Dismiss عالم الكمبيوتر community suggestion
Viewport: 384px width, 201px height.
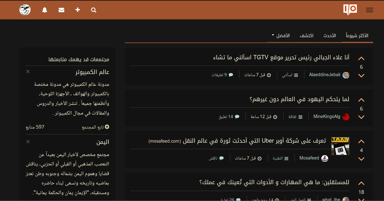28,71
